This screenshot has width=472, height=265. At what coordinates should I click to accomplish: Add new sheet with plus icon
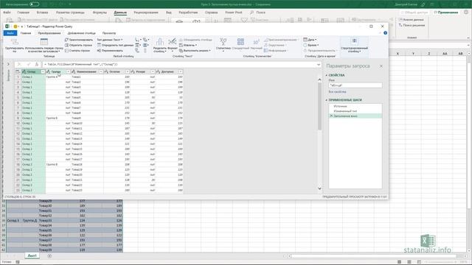point(49,255)
